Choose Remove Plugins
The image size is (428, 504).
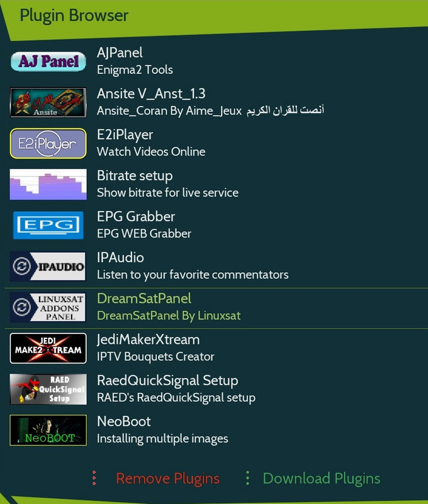point(167,479)
